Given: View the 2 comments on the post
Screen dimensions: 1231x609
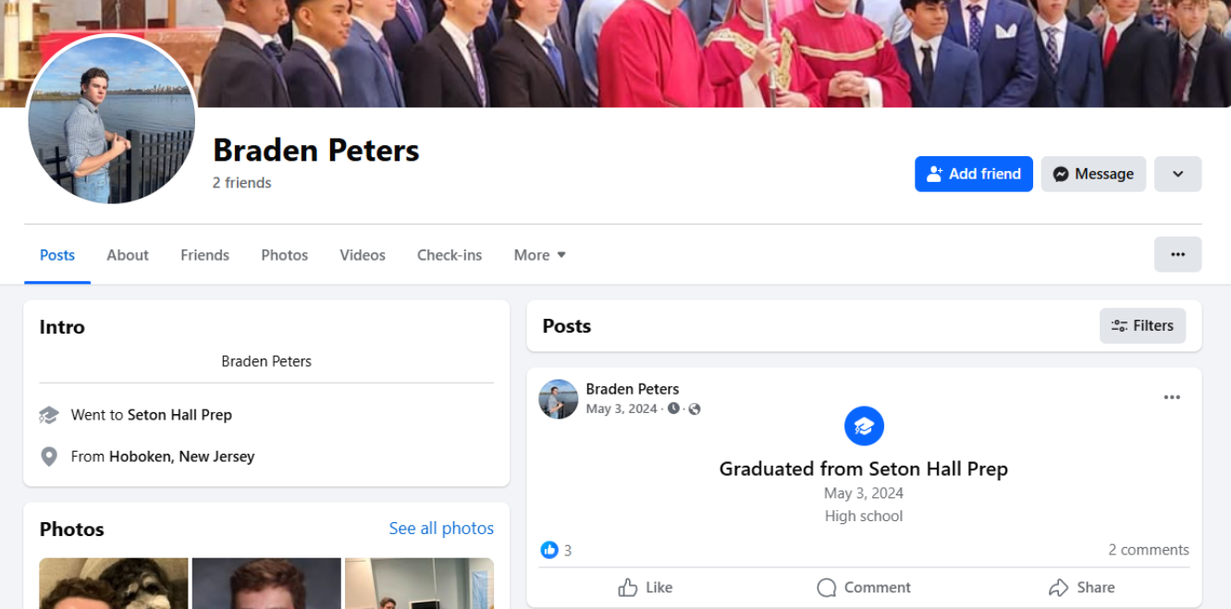Looking at the screenshot, I should 1149,550.
